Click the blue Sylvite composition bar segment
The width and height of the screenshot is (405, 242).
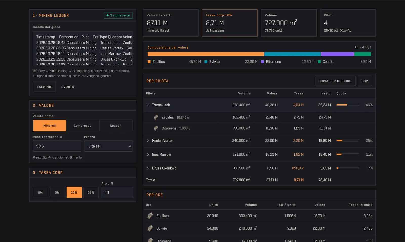click(292, 54)
